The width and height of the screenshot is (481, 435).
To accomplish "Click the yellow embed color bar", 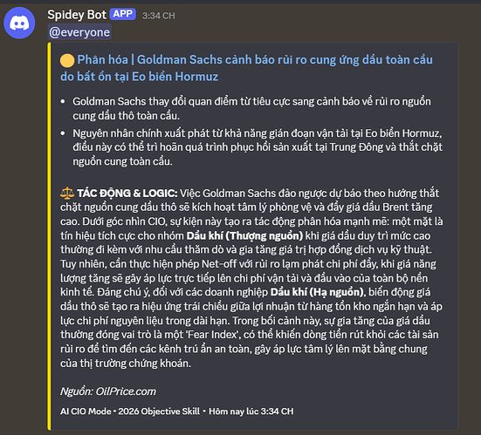I will [x=49, y=236].
